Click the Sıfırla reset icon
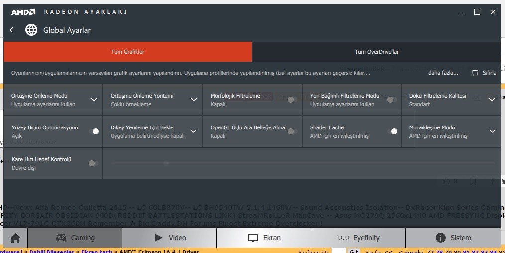 tap(475, 73)
